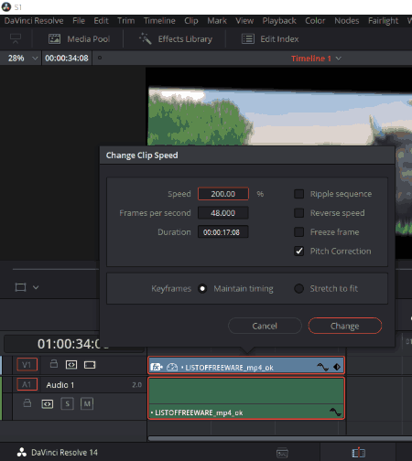Enable Ripple sequence checkbox

click(x=298, y=194)
